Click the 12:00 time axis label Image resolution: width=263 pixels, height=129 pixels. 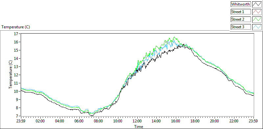[137, 121]
